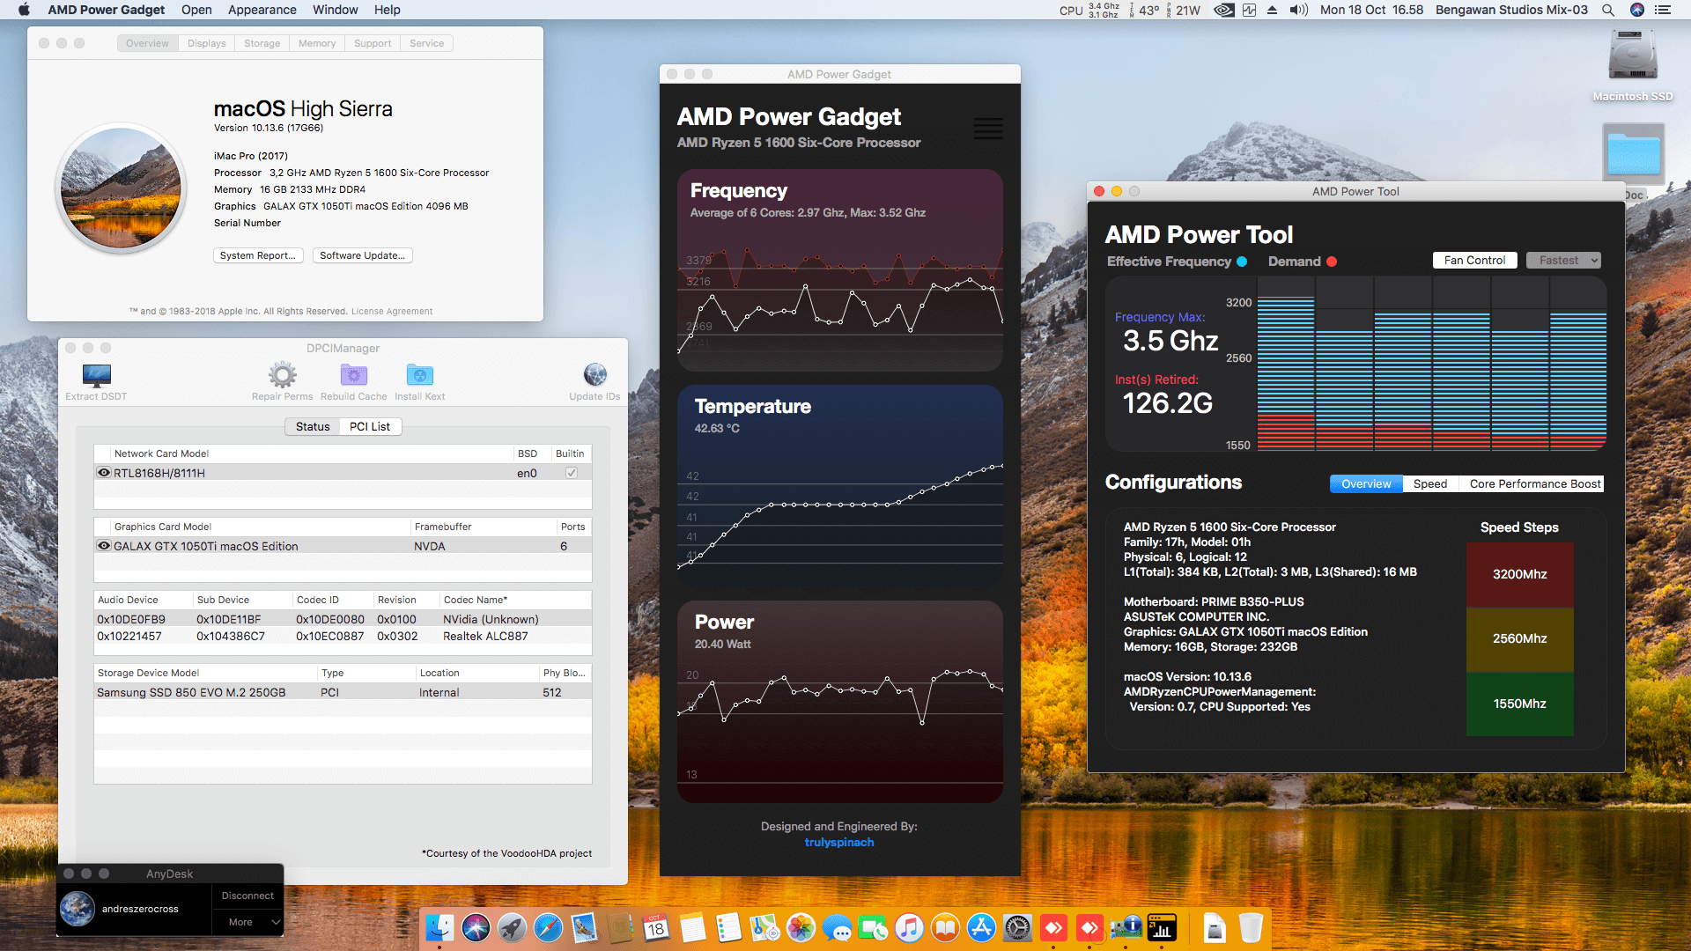
Task: Toggle Builtin checkbox for RTL8168H/8111H
Action: point(572,473)
